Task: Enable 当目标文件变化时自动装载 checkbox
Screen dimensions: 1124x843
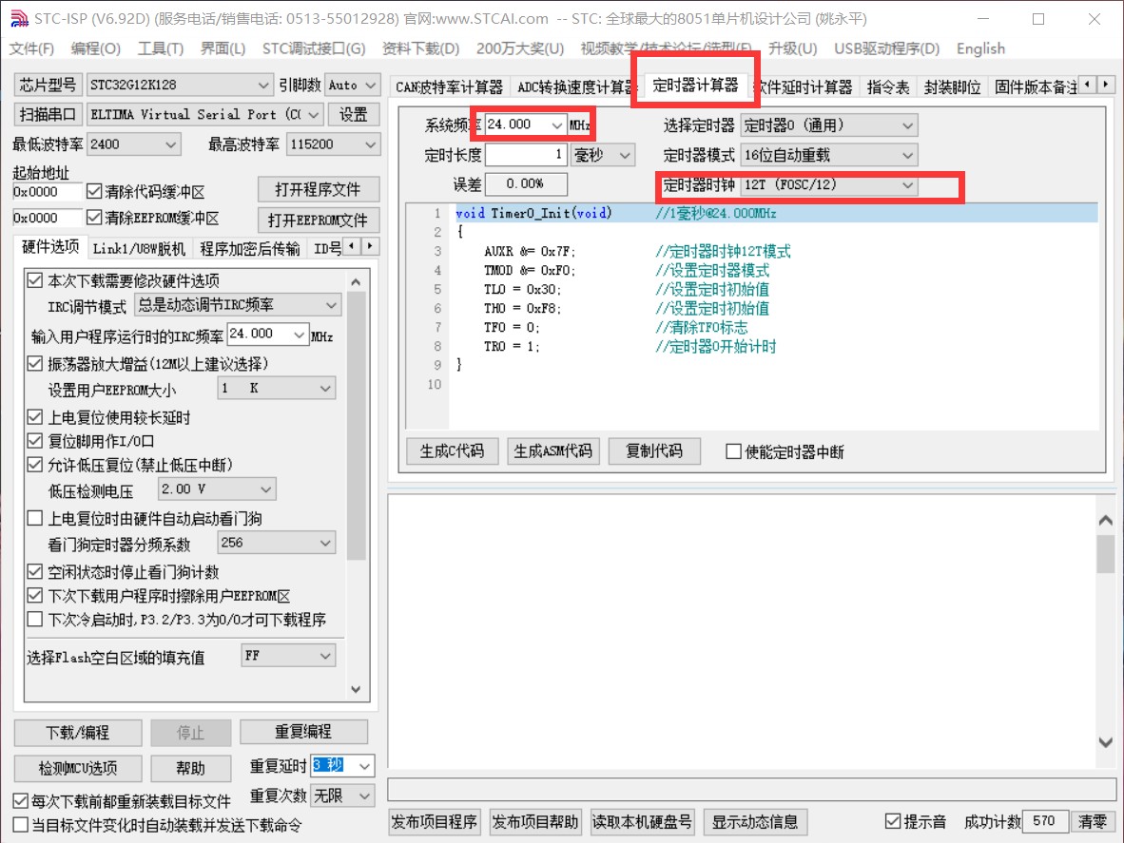Action: (x=21, y=824)
